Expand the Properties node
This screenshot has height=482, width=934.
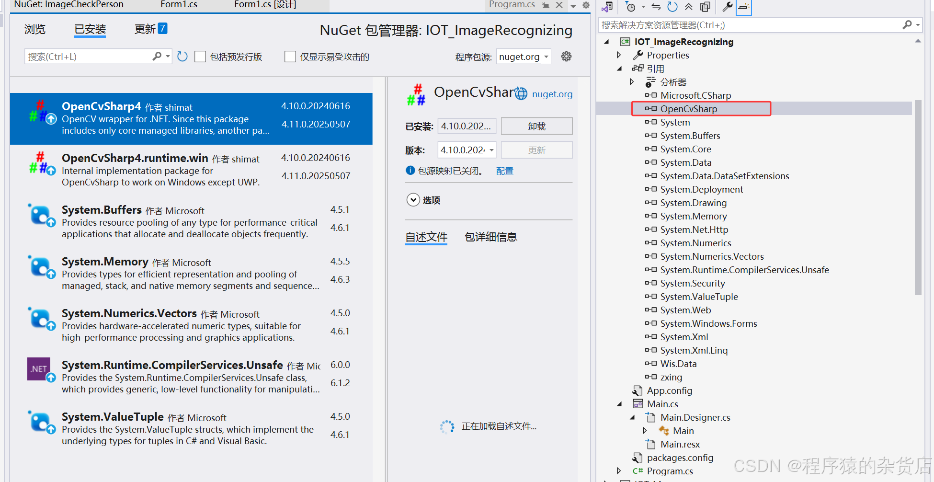pos(619,55)
